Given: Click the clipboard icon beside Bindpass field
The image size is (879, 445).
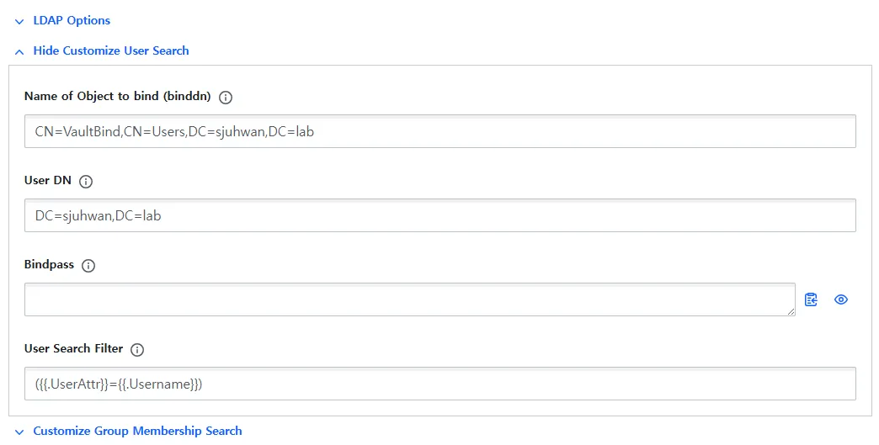Looking at the screenshot, I should point(811,299).
